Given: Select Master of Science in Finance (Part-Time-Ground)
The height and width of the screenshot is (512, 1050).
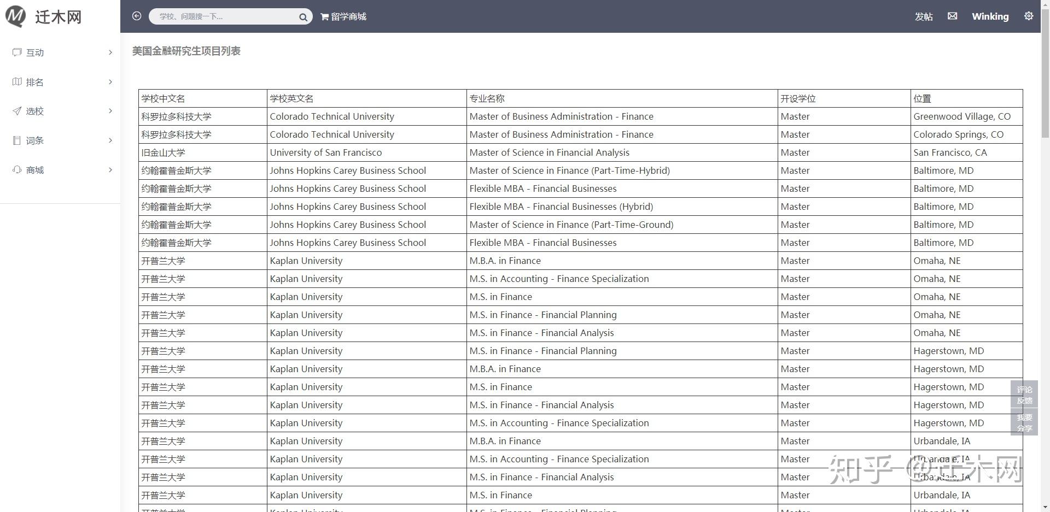Looking at the screenshot, I should (x=622, y=225).
